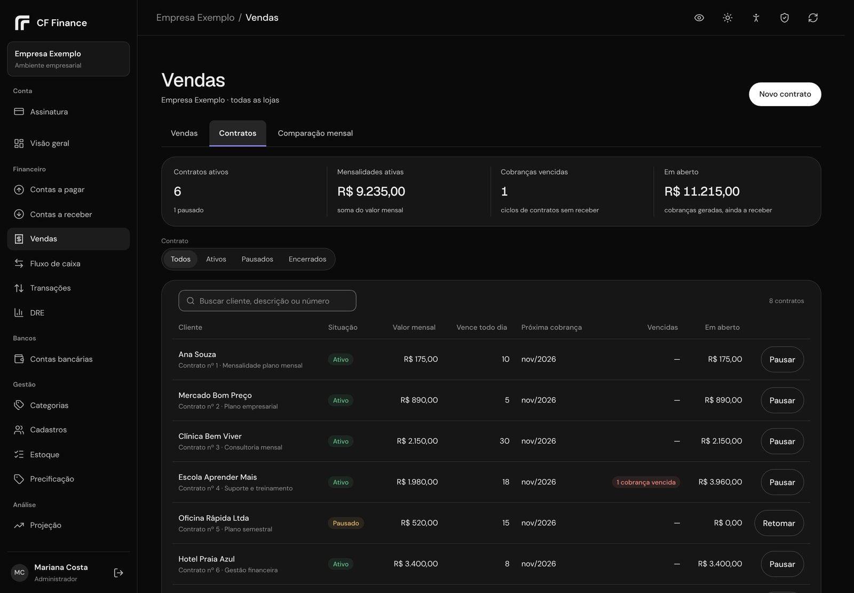Open Cadastros people icon
This screenshot has height=593, width=854.
tap(19, 430)
